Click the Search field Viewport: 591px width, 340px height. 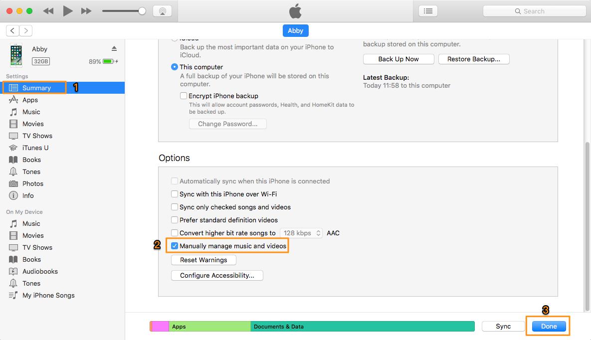coord(534,10)
